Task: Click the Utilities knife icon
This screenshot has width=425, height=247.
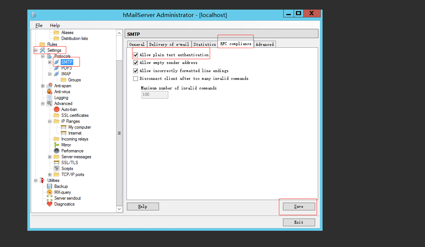Action: [x=43, y=180]
